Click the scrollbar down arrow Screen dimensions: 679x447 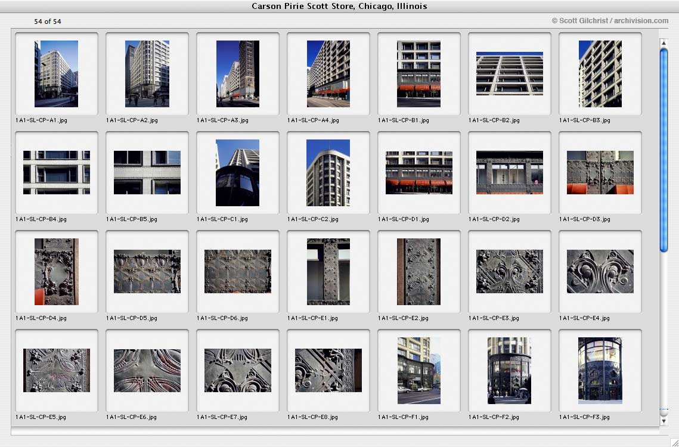664,421
